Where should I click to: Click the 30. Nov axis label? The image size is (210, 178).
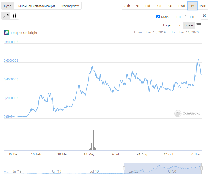[195, 154]
